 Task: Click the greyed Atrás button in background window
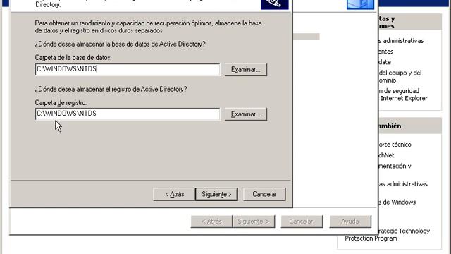tap(211, 222)
